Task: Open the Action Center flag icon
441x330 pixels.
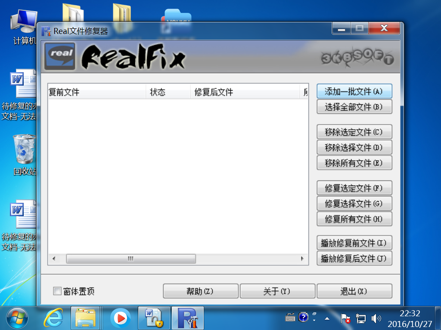Action: click(x=345, y=318)
